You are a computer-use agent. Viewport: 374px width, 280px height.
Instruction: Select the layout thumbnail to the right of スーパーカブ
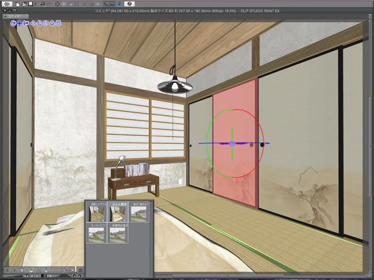tap(118, 233)
